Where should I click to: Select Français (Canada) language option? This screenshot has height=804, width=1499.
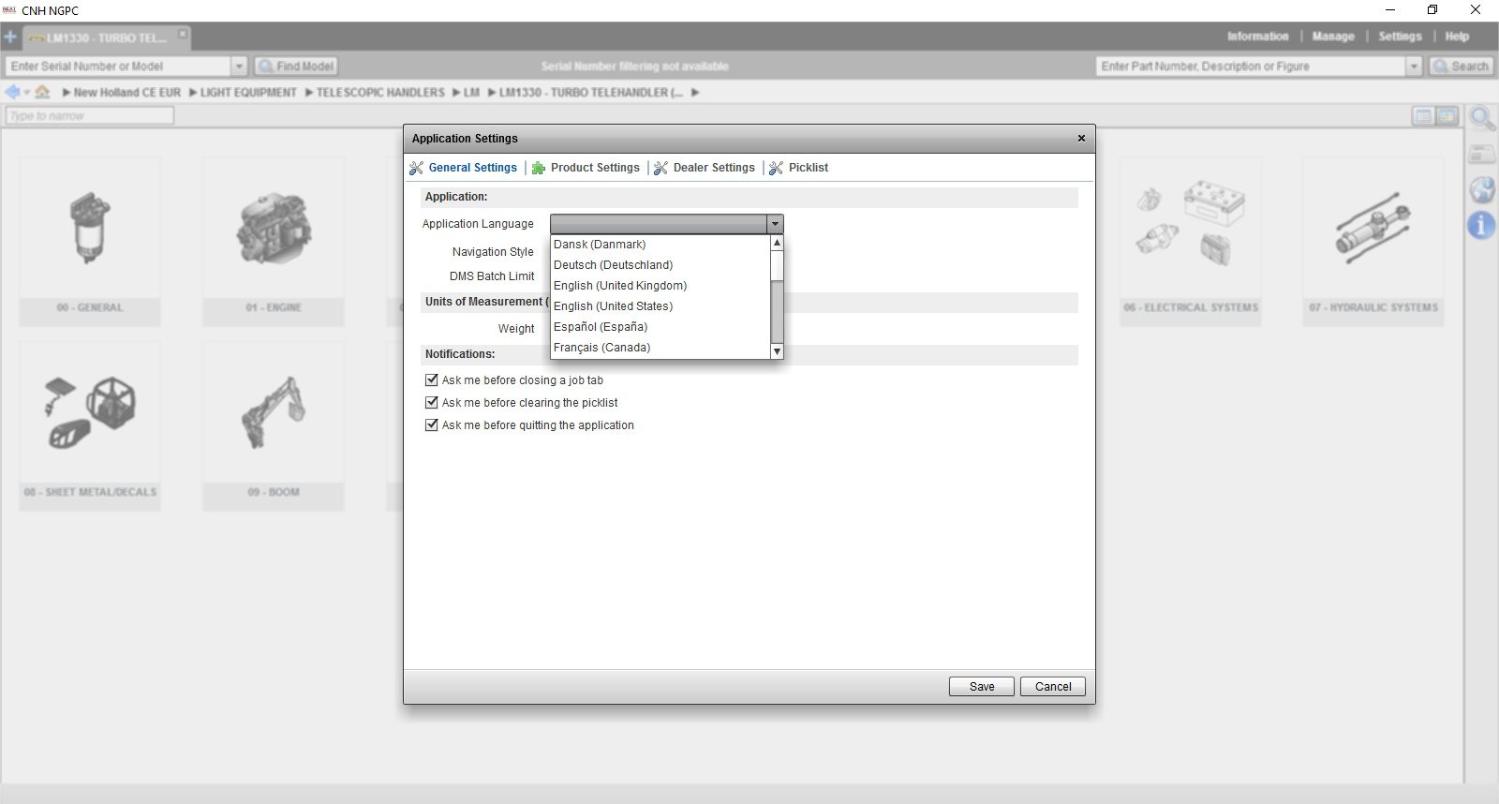[x=660, y=348]
